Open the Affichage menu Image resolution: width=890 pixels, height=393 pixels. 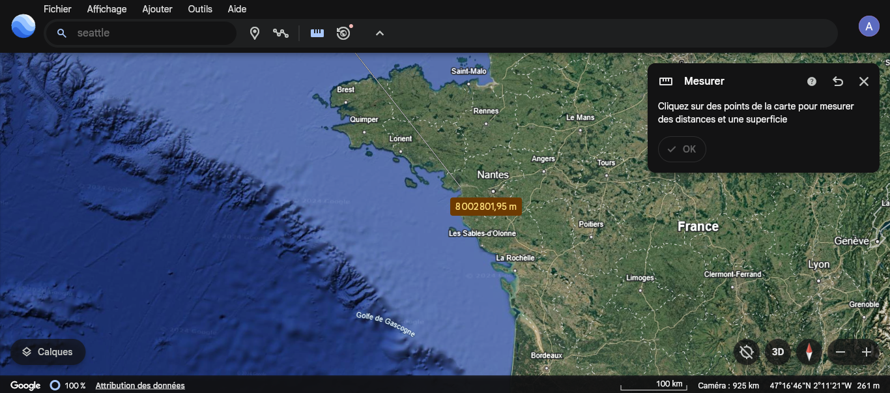pyautogui.click(x=107, y=9)
